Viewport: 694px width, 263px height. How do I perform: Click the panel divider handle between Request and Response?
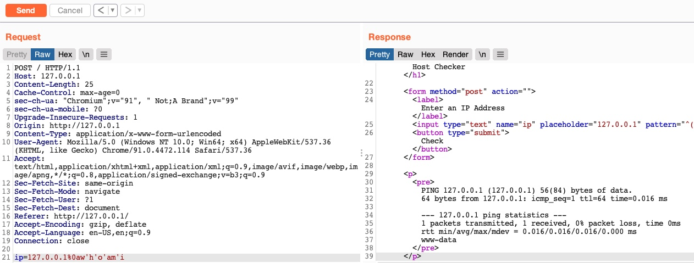(x=361, y=153)
